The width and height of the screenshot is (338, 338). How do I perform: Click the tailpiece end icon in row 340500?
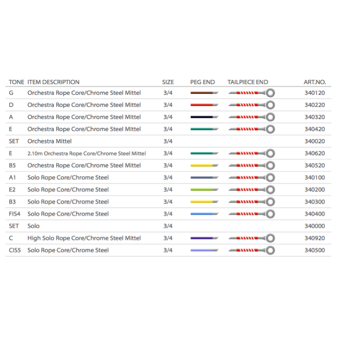click(251, 250)
